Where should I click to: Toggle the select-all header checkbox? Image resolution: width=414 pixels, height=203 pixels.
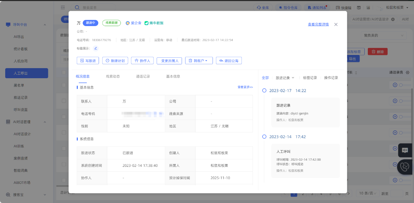point(64,72)
